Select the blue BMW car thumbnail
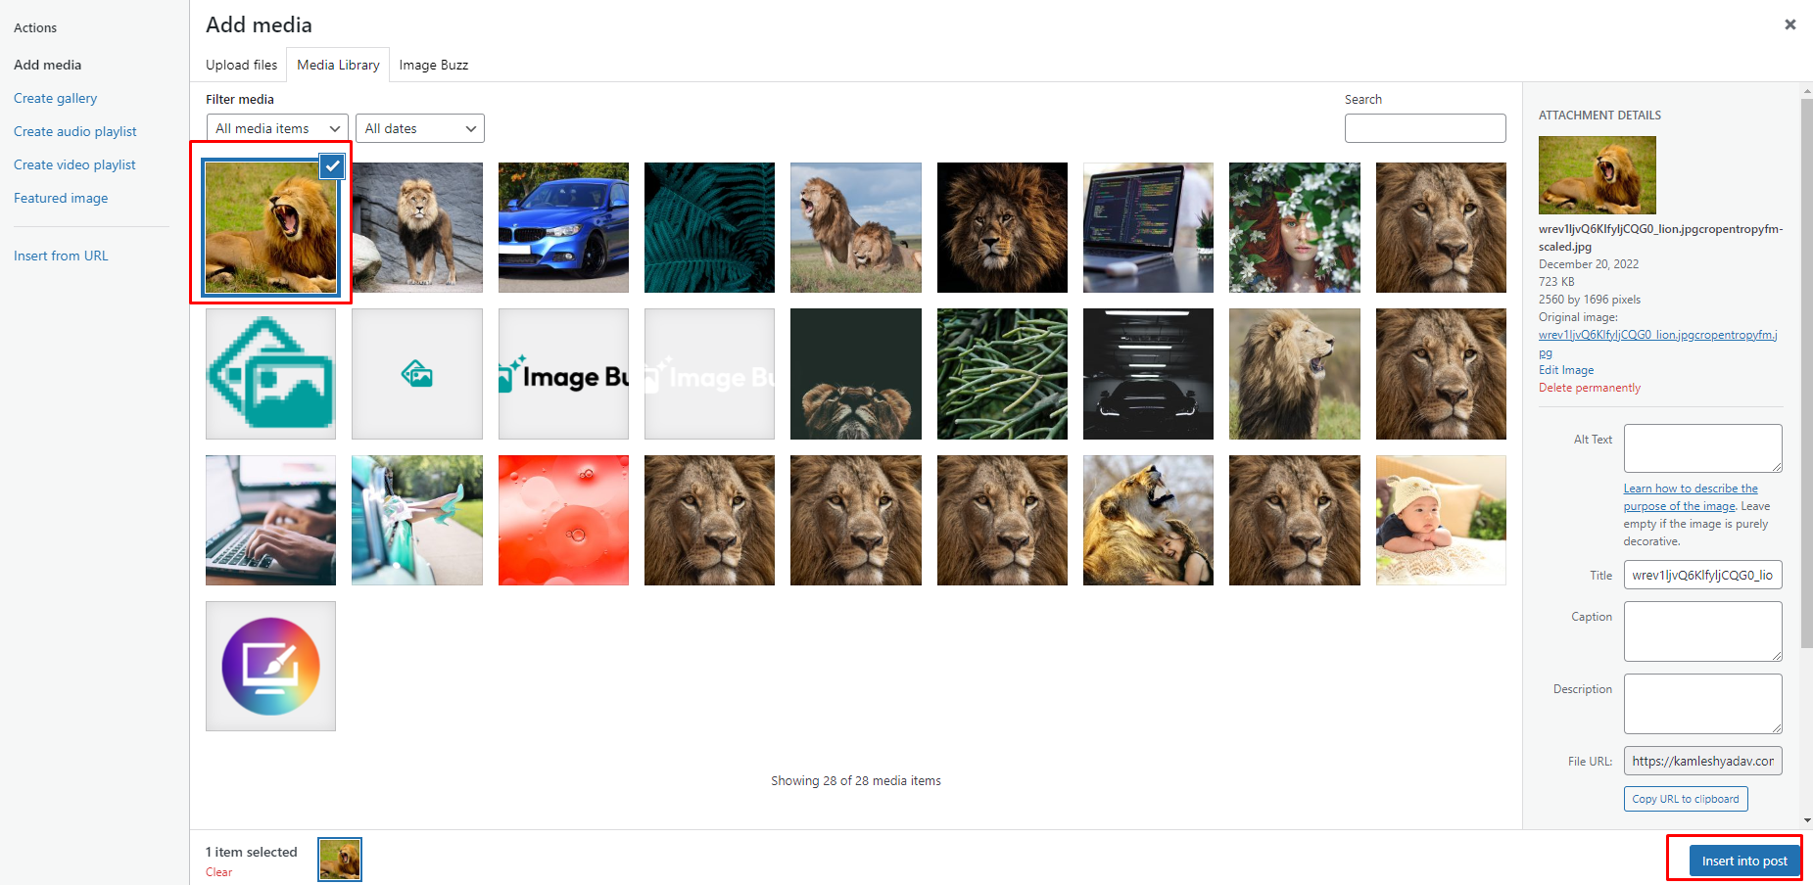The width and height of the screenshot is (1813, 885). click(563, 227)
